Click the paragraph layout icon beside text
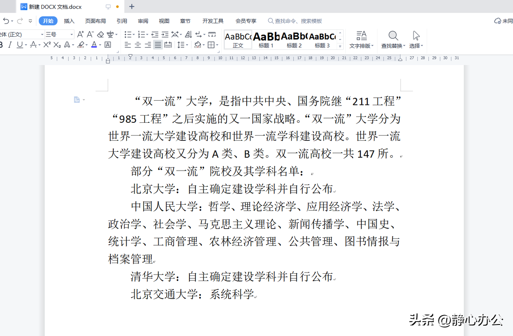 click(77, 100)
